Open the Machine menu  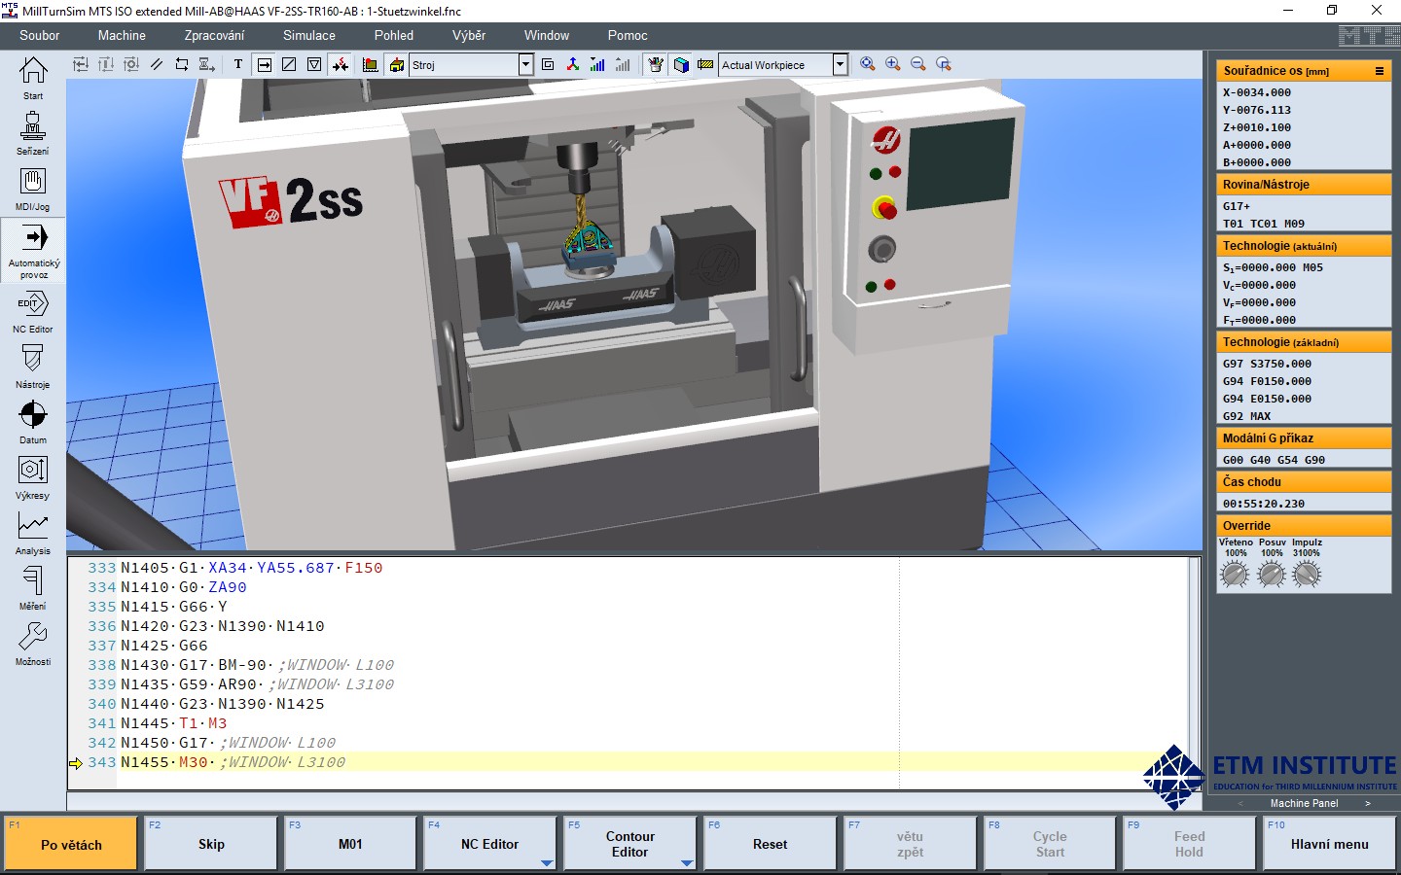[x=122, y=35]
